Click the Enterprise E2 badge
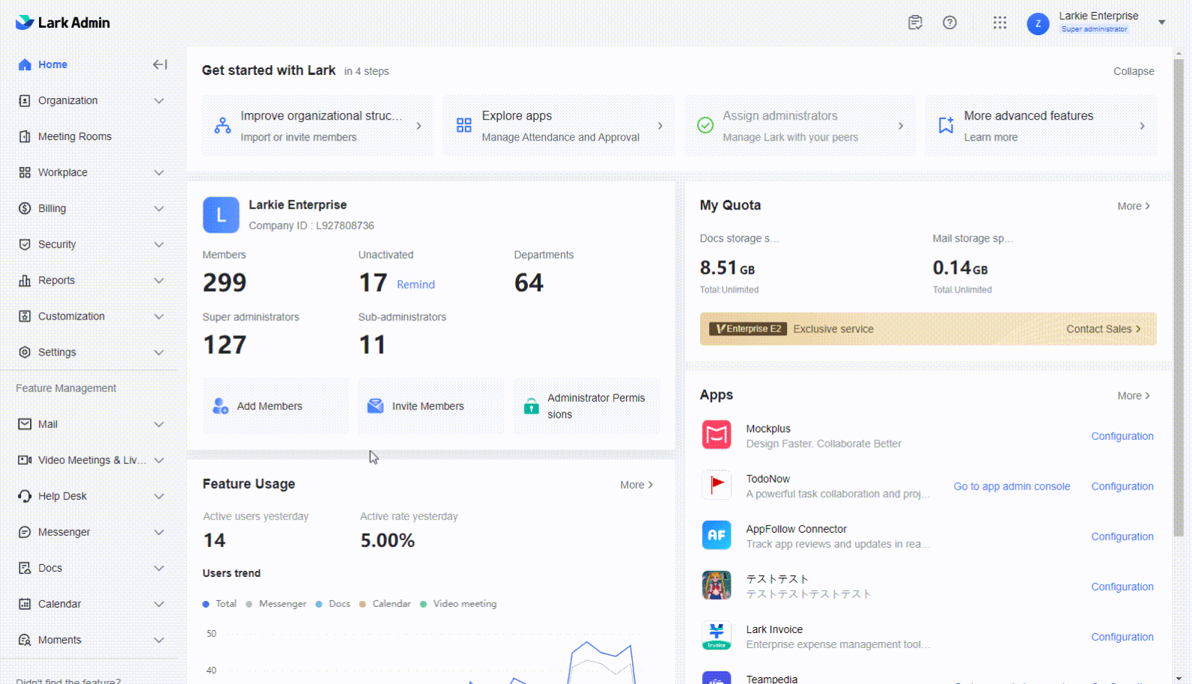 tap(747, 329)
